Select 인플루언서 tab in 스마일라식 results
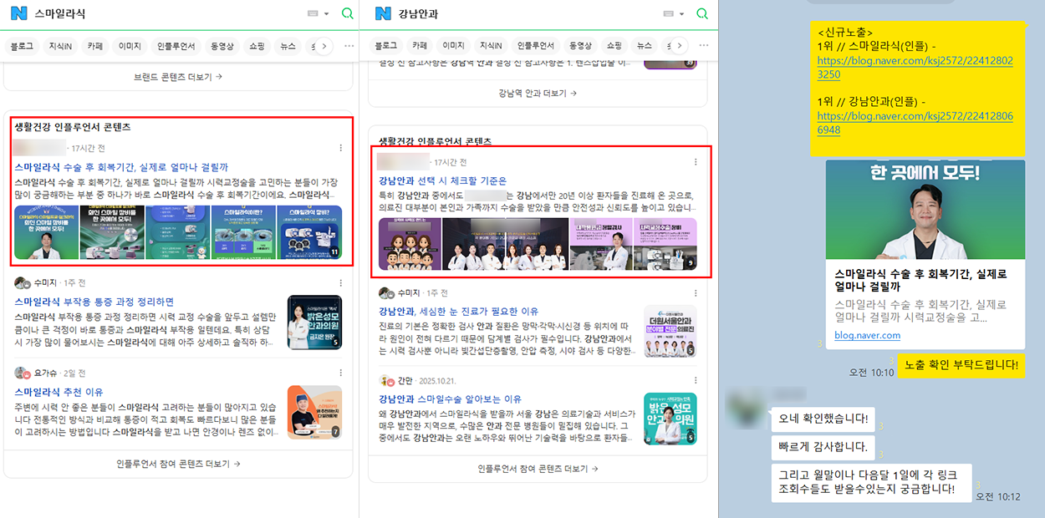Viewport: 1045px width, 518px height. (175, 46)
